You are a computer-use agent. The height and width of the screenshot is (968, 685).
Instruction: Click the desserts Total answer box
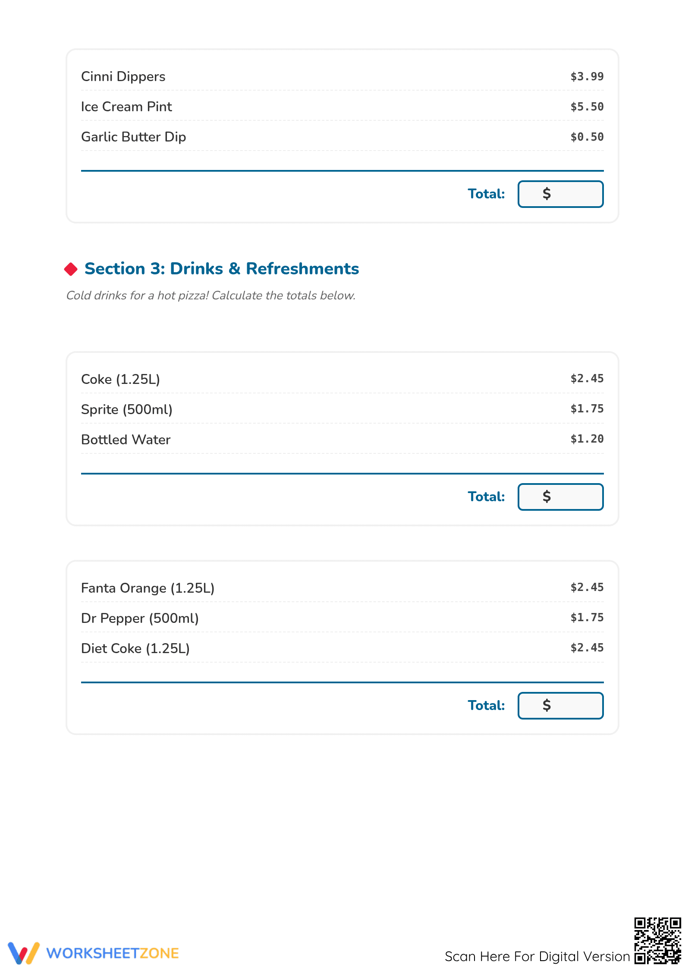tap(560, 194)
